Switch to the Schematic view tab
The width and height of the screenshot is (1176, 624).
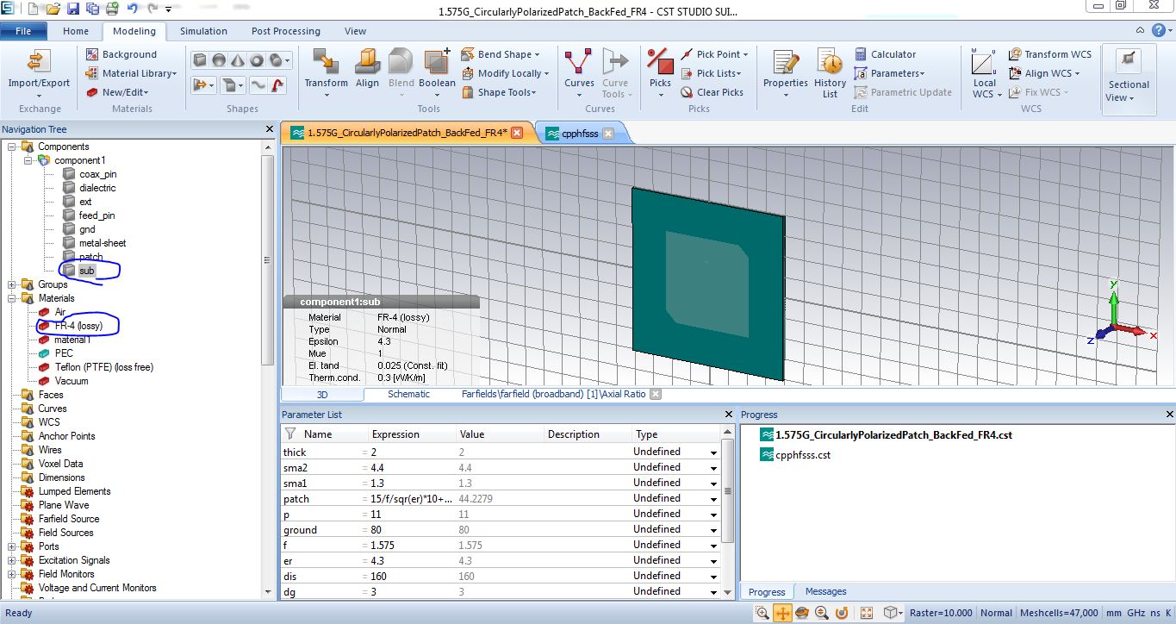click(x=408, y=394)
